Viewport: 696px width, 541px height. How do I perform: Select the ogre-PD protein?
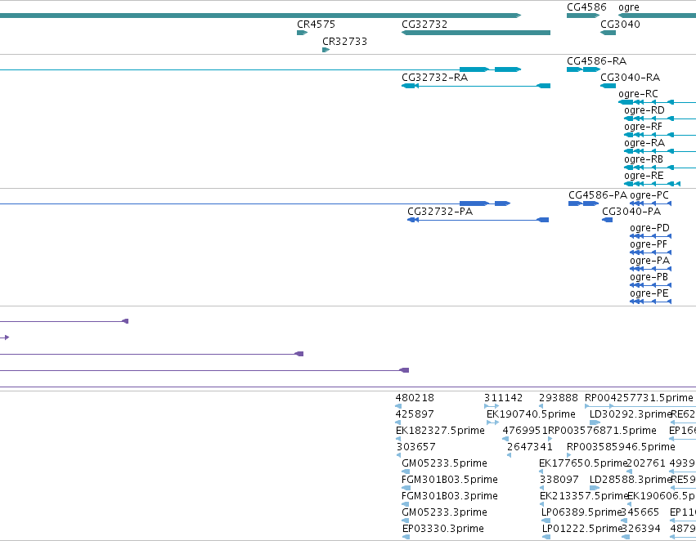pyautogui.click(x=649, y=228)
